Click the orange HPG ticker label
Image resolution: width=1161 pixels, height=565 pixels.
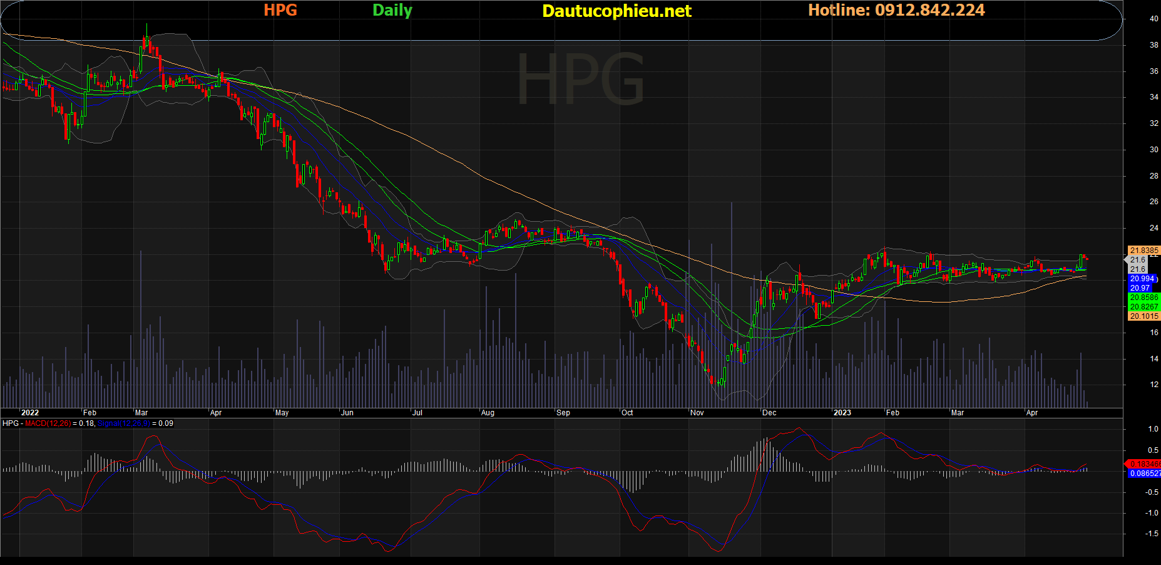[280, 10]
